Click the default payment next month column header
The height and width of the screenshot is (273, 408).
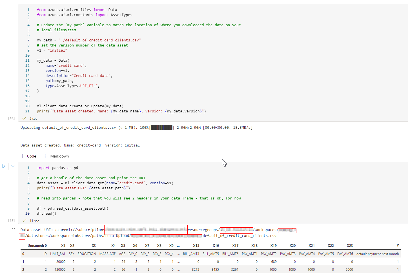377,254
